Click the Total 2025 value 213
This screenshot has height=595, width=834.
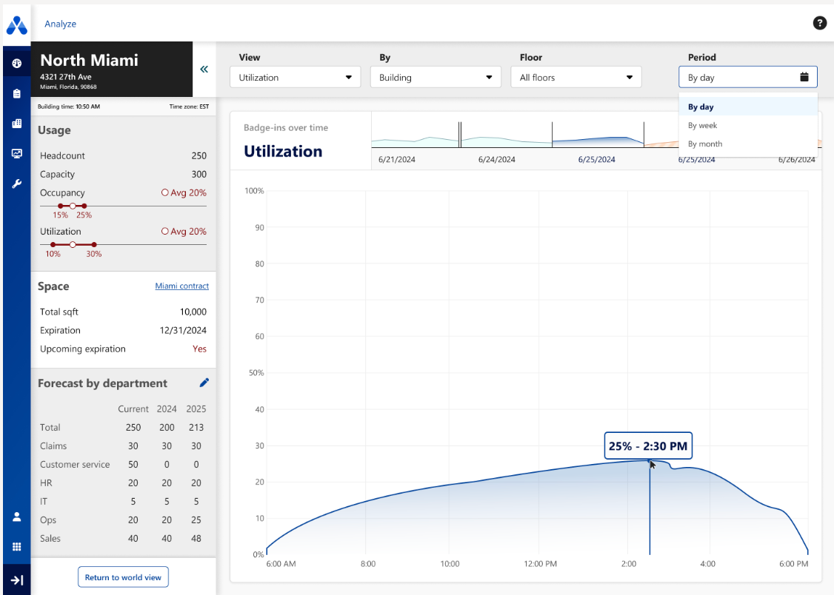[x=196, y=427]
